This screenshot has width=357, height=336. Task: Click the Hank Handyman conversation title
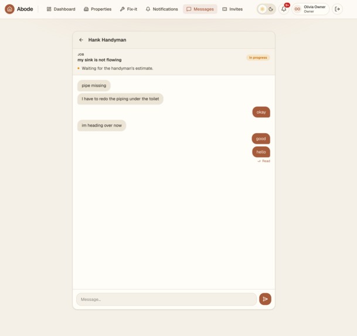click(x=107, y=40)
